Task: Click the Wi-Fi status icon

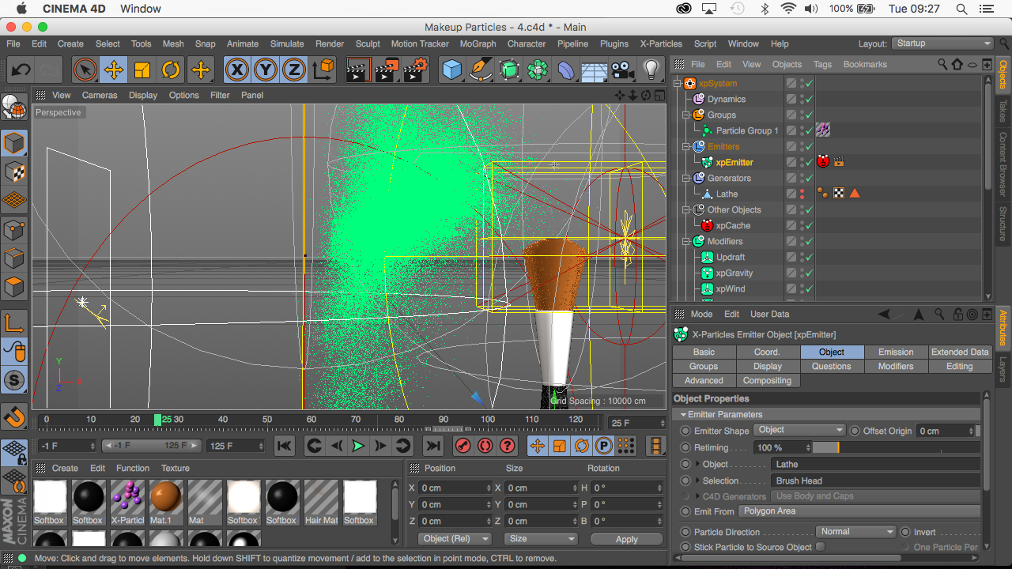Action: coord(787,9)
